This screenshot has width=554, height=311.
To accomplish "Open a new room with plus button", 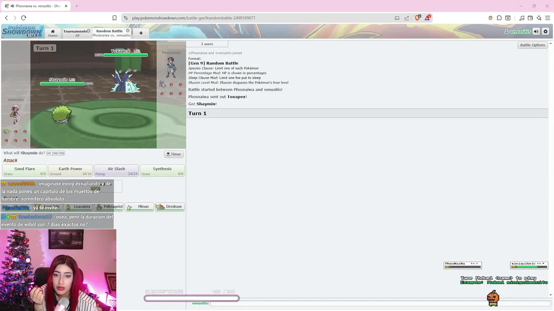I will coord(141,33).
